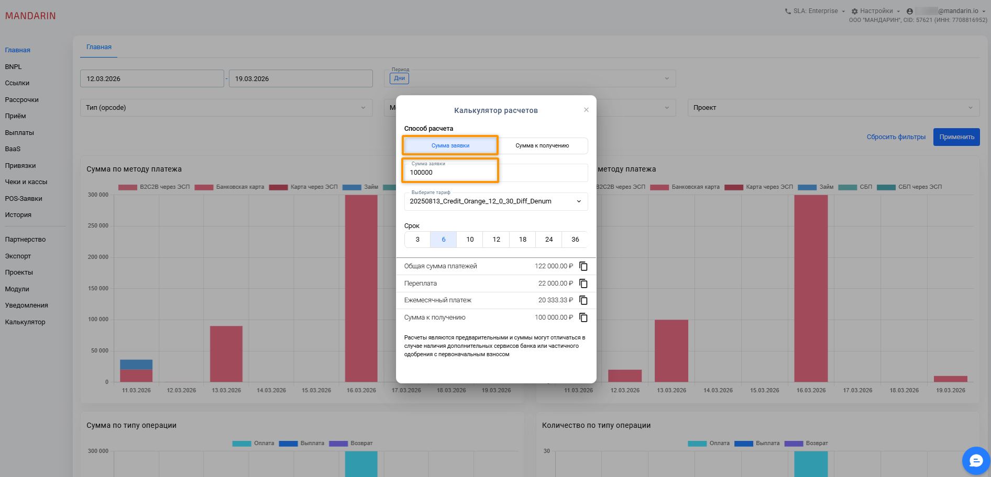Expand the Тип (opcode) dropdown
991x477 pixels.
point(226,108)
